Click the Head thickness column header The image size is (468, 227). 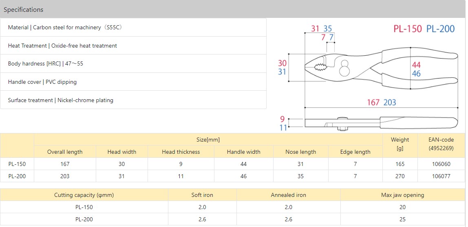tap(181, 152)
